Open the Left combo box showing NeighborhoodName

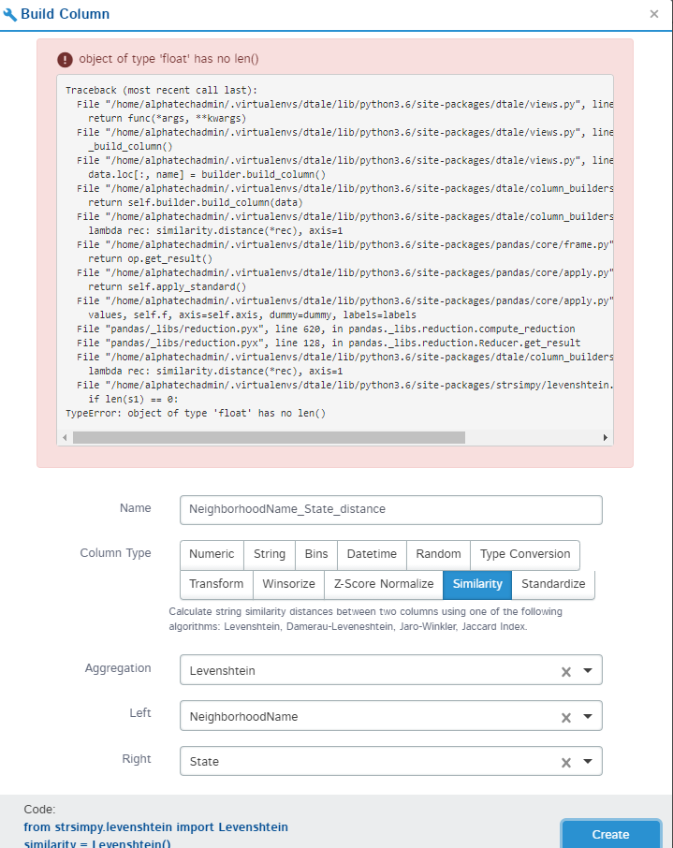point(390,716)
